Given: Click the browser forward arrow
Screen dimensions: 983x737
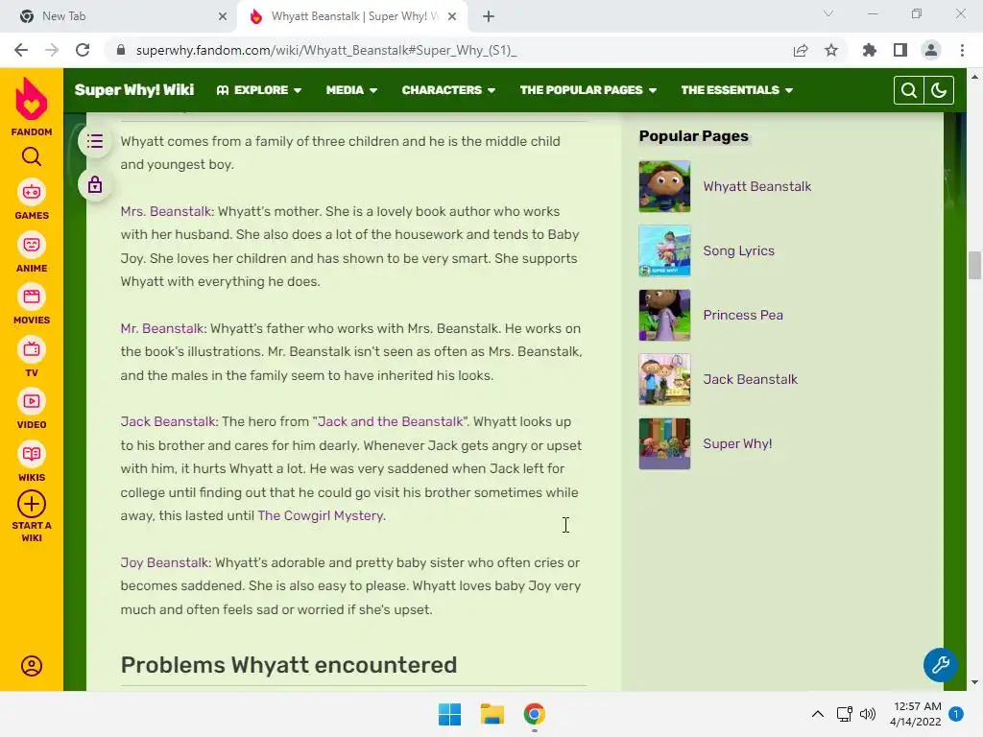Looking at the screenshot, I should click(52, 50).
